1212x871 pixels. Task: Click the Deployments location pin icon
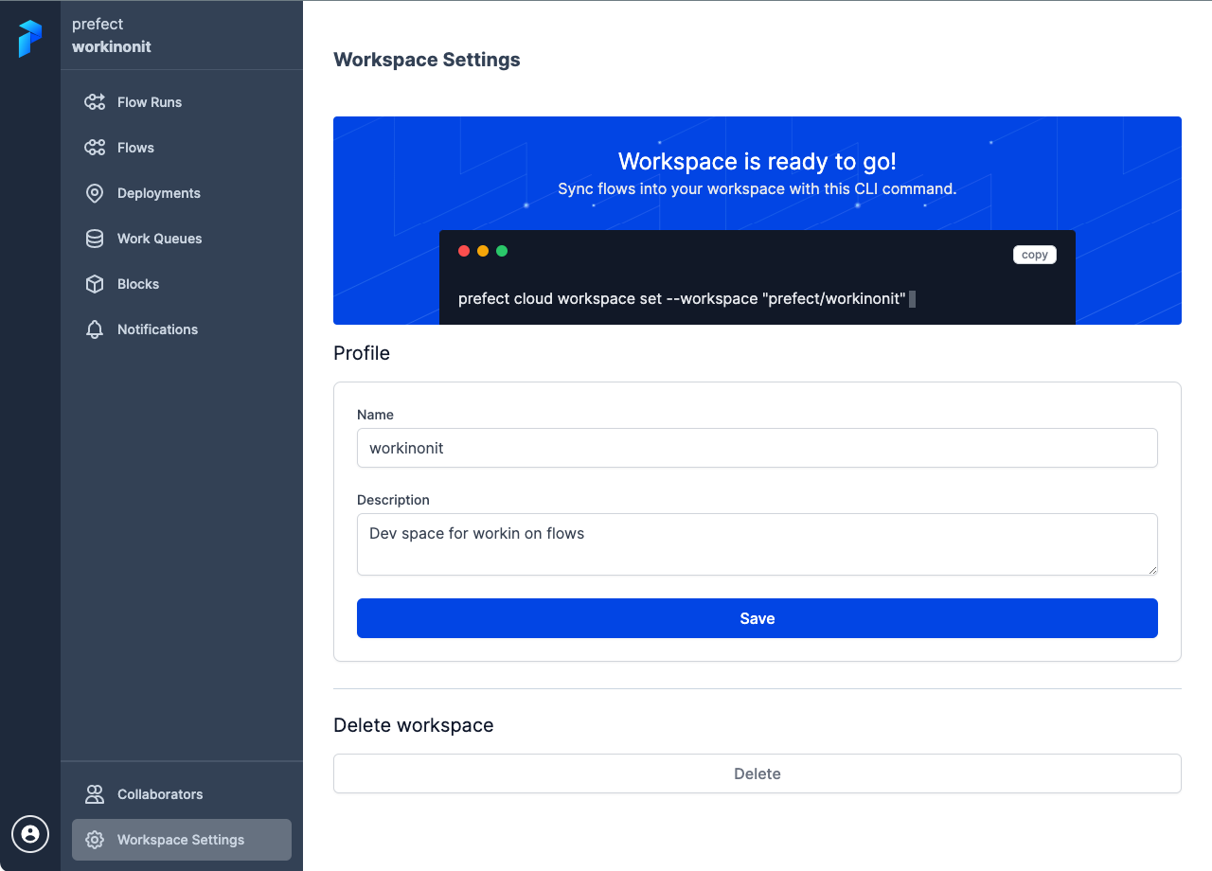[95, 193]
